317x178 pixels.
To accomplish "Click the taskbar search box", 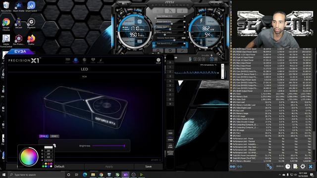I will pyautogui.click(x=36, y=175).
